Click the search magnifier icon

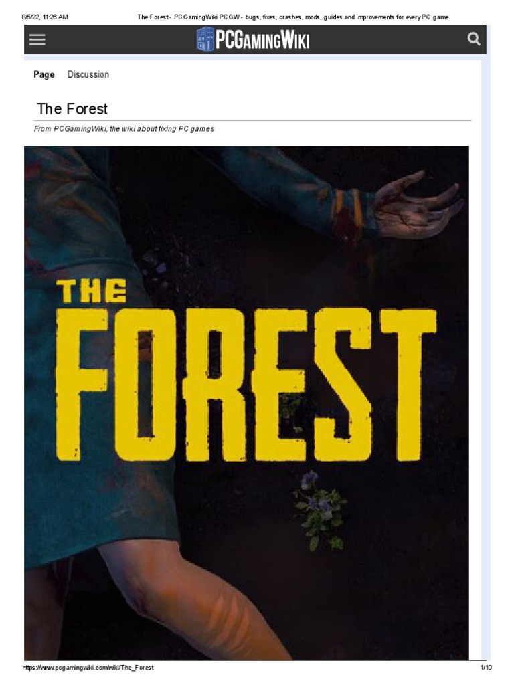pyautogui.click(x=474, y=39)
